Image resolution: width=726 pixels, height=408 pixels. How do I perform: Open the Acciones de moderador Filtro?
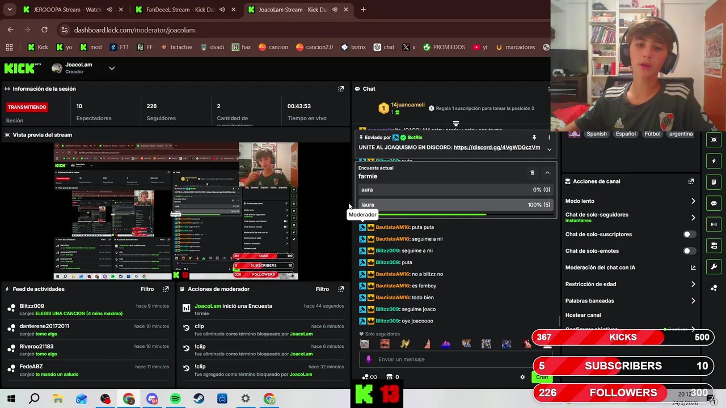(x=322, y=289)
